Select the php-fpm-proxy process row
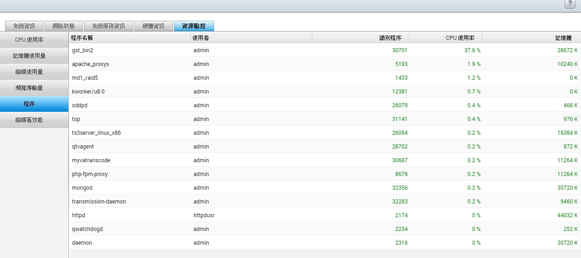This screenshot has height=258, width=581. click(324, 174)
